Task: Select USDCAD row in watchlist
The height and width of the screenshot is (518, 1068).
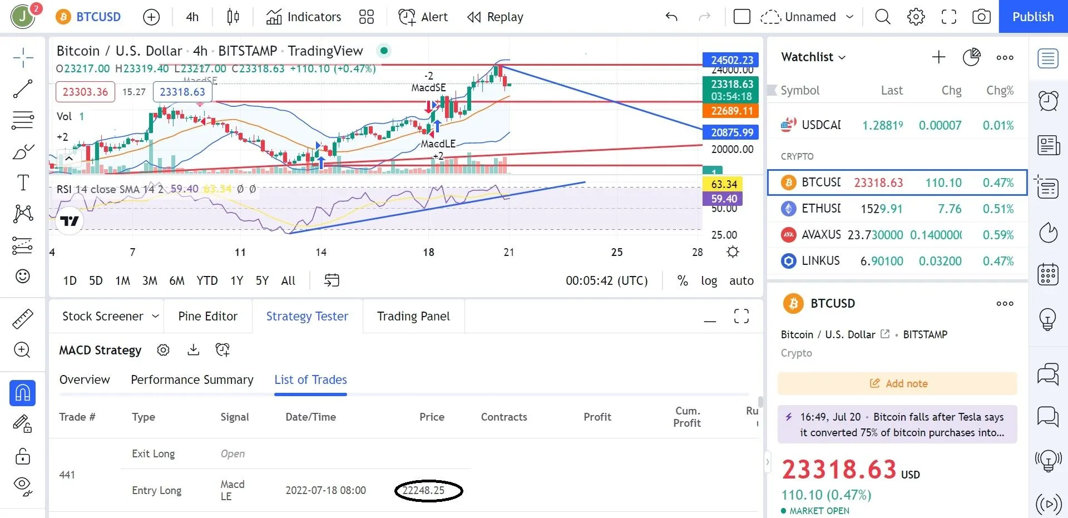Action: [x=897, y=125]
